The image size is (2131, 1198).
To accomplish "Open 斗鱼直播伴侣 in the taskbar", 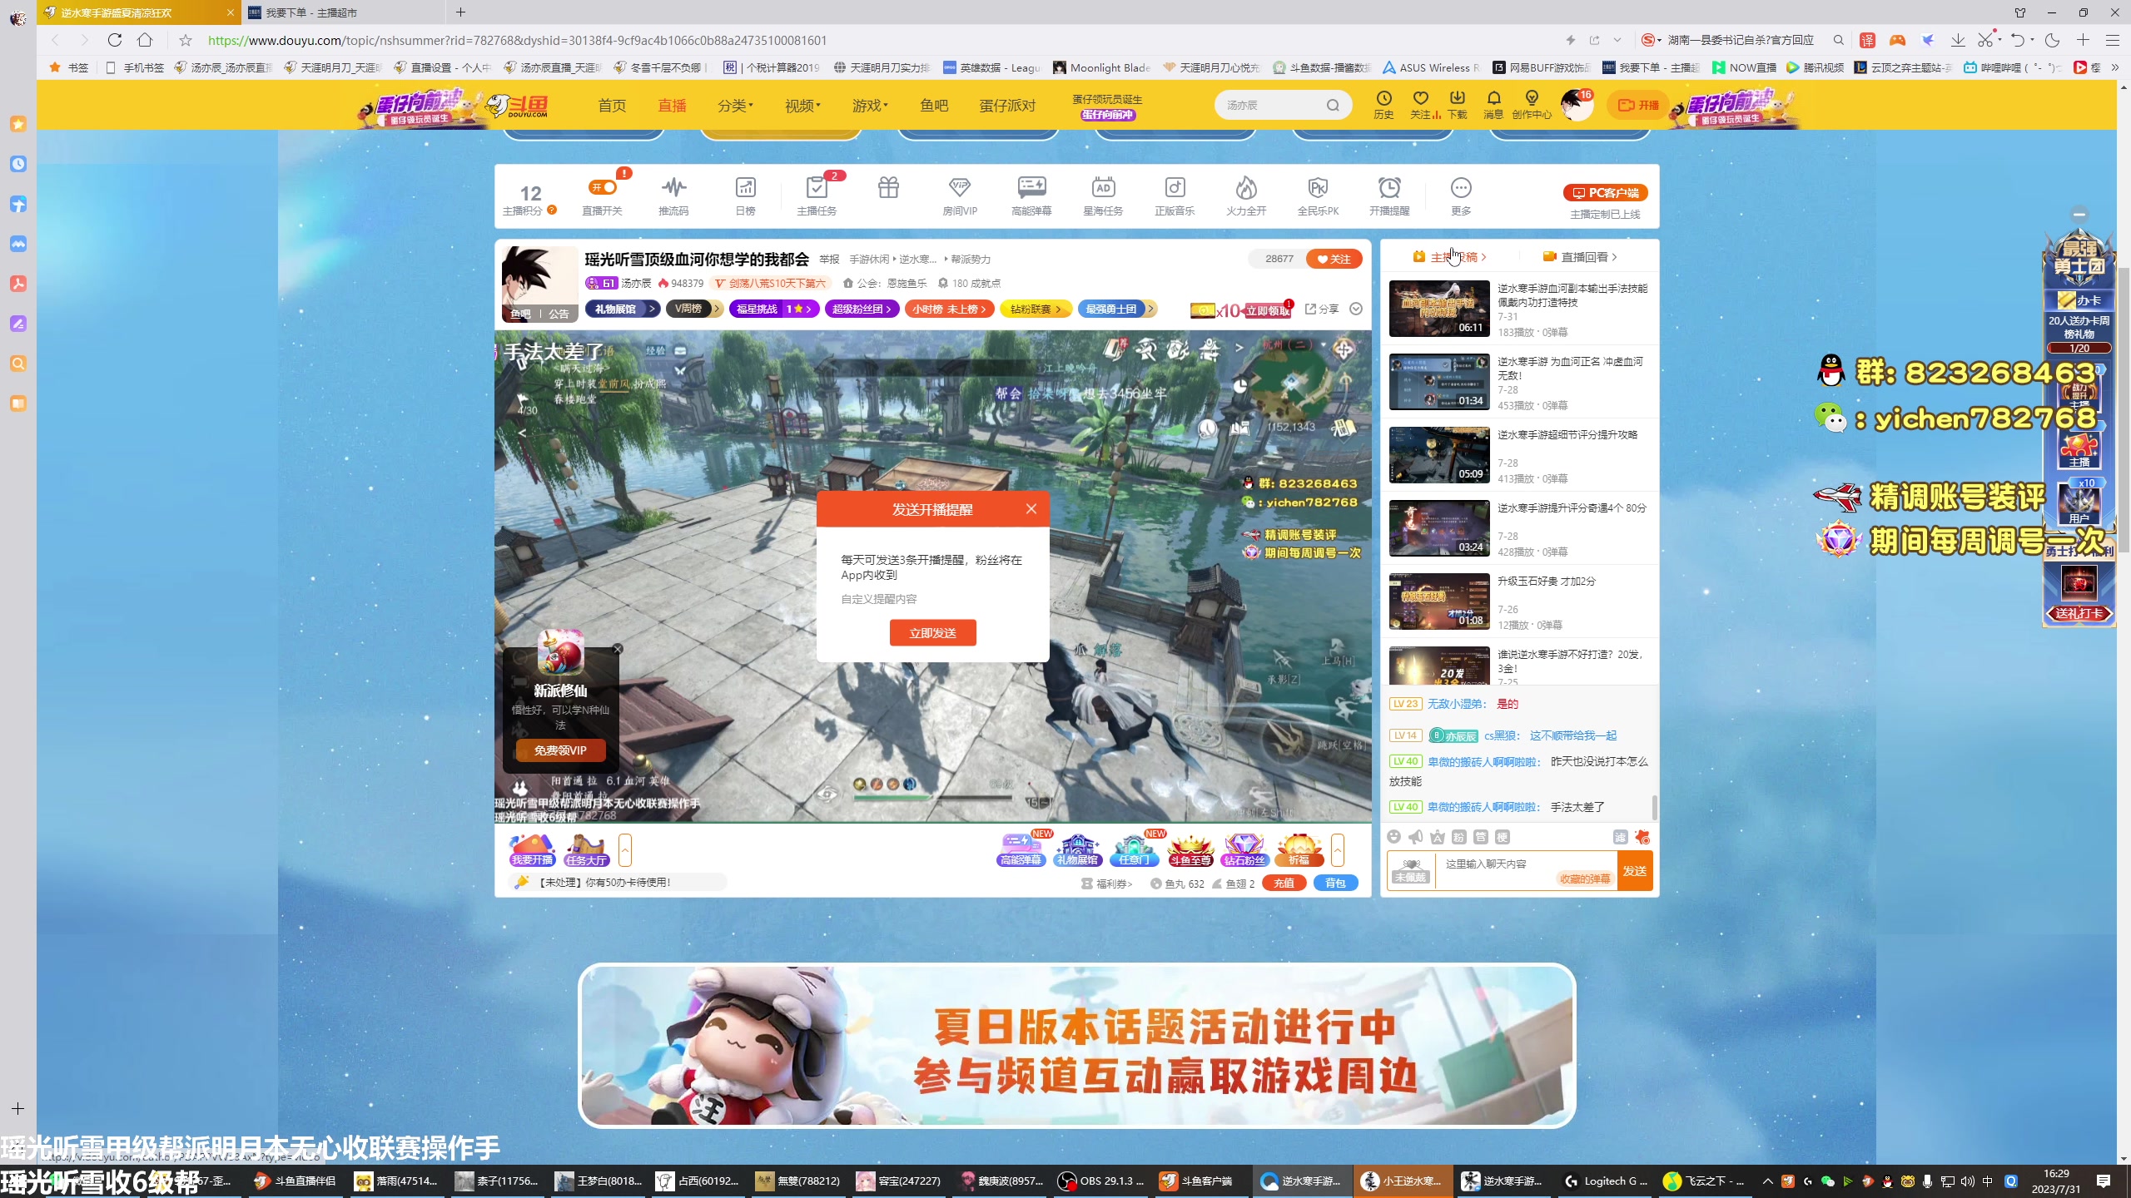I will 296,1181.
